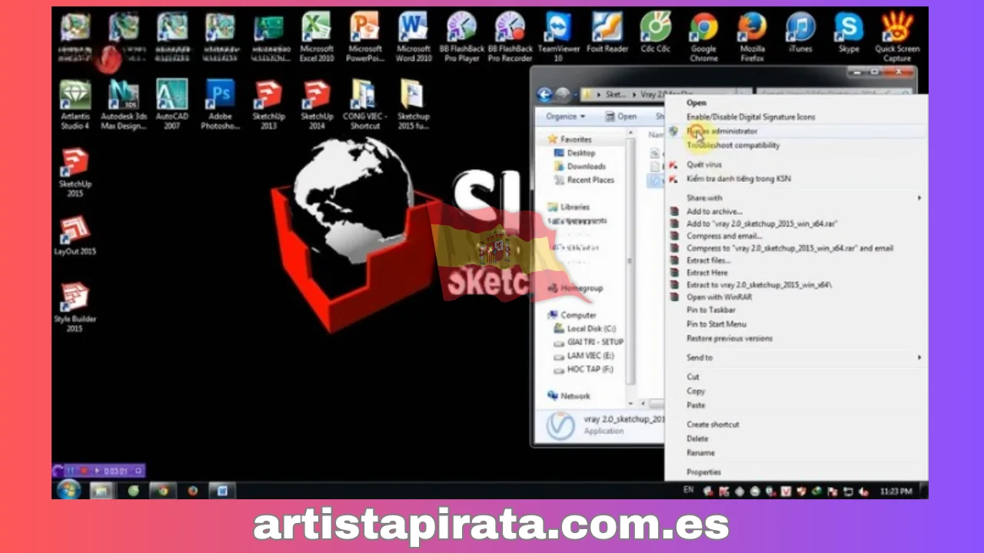Viewport: 984px width, 553px height.
Task: Click the Open toolbar button in Explorer
Action: click(x=621, y=116)
